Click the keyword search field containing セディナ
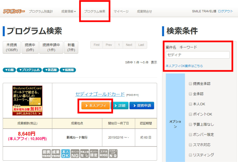Viewport: 238px width, 162px height. coord(198,55)
